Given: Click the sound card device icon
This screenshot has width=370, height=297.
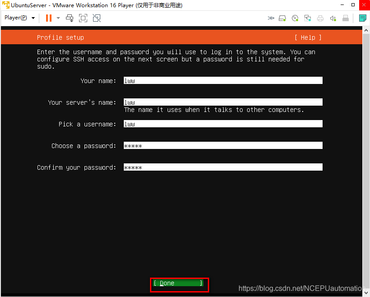Looking at the screenshot, I should click(333, 18).
